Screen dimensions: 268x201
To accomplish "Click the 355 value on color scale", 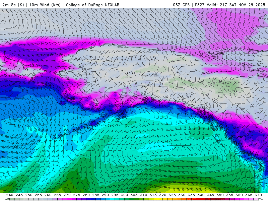I will pos(230,195).
